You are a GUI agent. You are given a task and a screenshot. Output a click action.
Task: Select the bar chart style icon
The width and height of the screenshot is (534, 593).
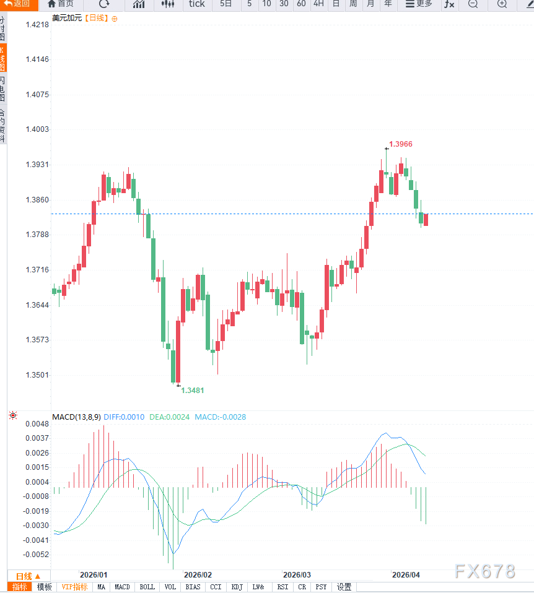[139, 4]
